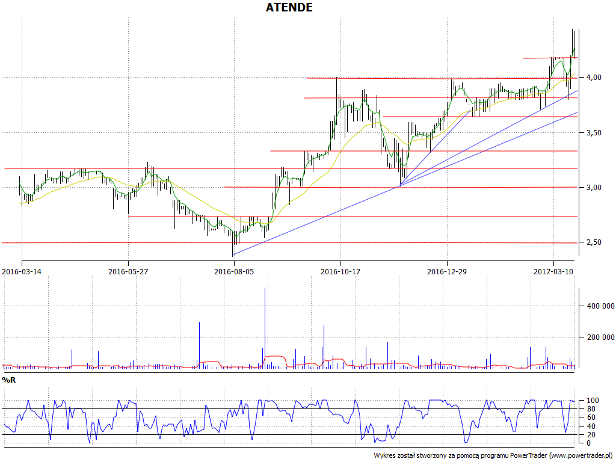Select the 2017-03-10 date label
616x462 pixels.
click(553, 271)
